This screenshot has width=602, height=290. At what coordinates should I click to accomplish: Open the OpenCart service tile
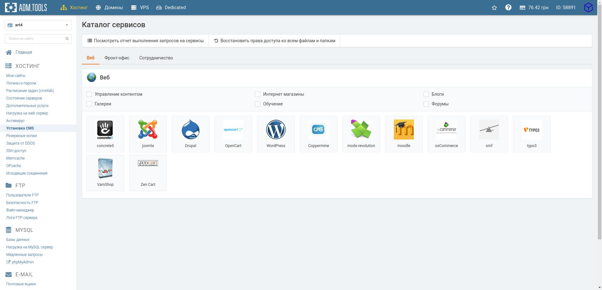tap(233, 134)
